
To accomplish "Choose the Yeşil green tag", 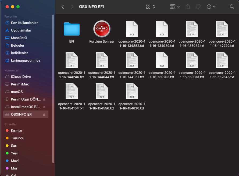I will point(15,153).
